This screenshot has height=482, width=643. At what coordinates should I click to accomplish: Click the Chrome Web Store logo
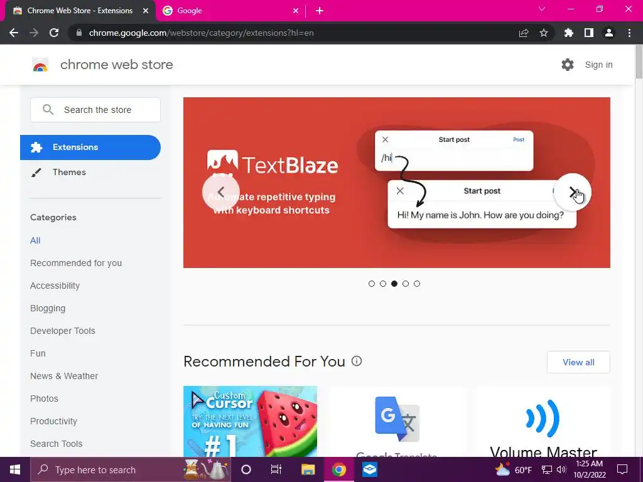coord(40,65)
